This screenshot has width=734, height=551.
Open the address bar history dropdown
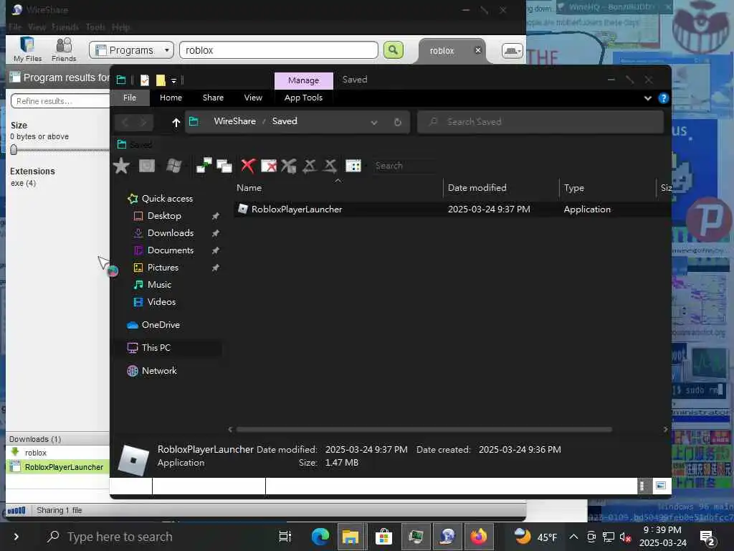[x=374, y=123]
